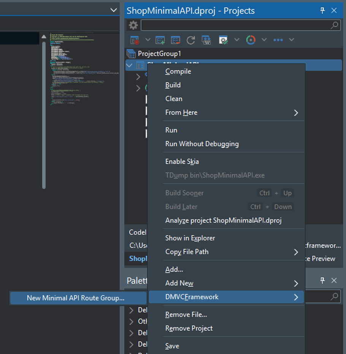Click the Activate project icon with red dot
Image resolution: width=346 pixels, height=354 pixels.
click(x=135, y=40)
